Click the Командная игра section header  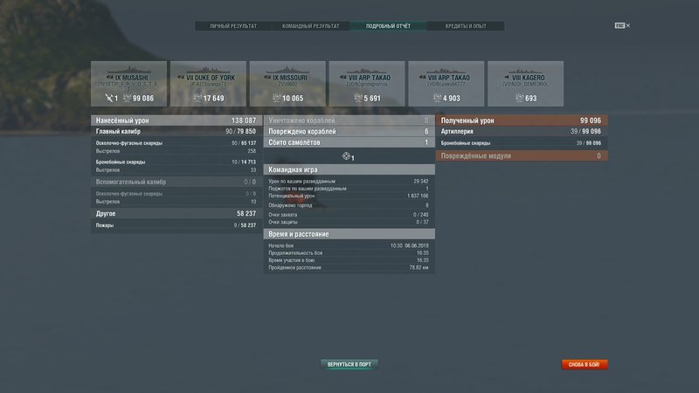click(349, 169)
